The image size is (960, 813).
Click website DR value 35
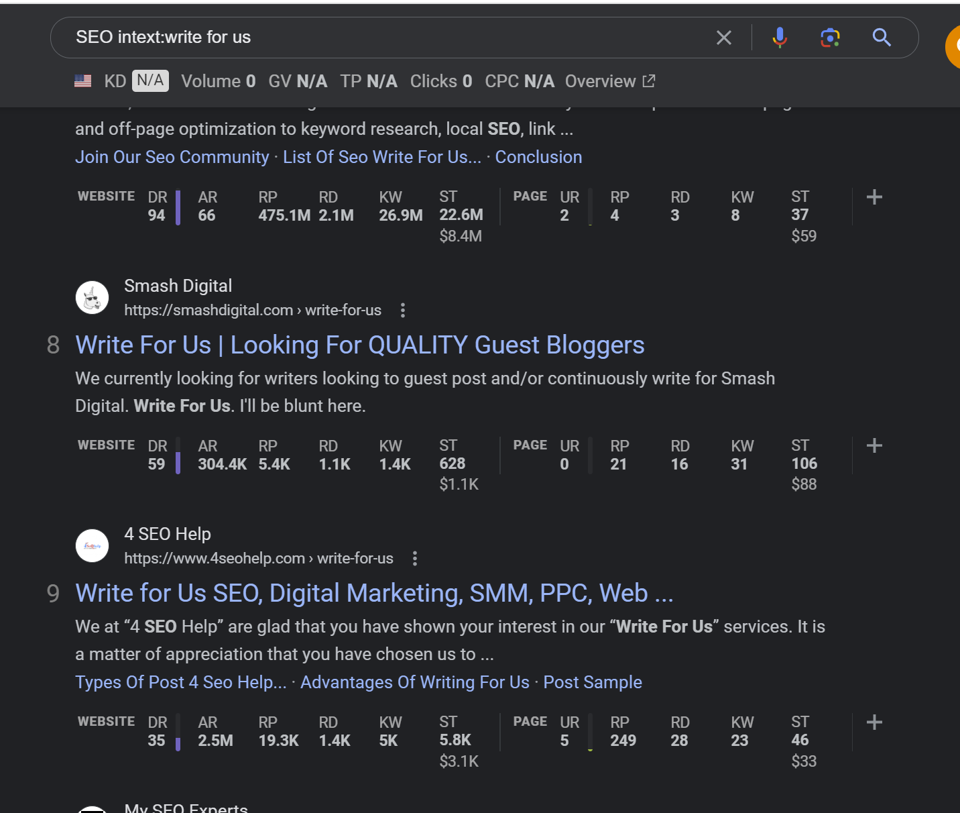[x=156, y=741]
